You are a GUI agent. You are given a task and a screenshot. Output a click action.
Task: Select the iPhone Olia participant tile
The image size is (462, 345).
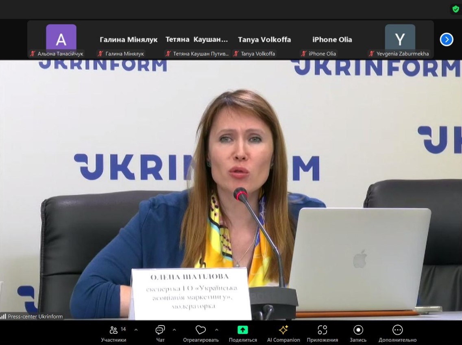(x=332, y=40)
